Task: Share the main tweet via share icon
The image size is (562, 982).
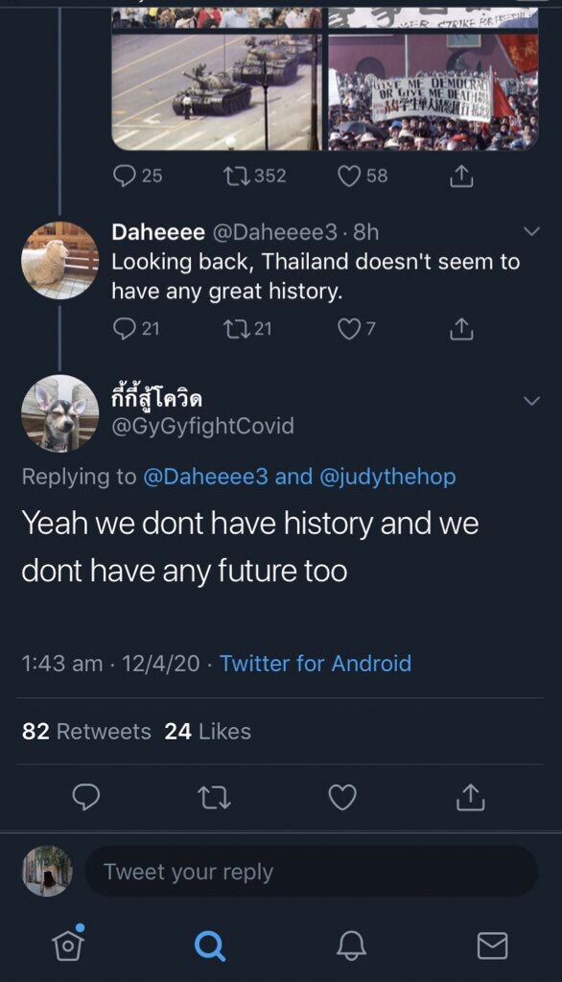Action: (x=471, y=797)
